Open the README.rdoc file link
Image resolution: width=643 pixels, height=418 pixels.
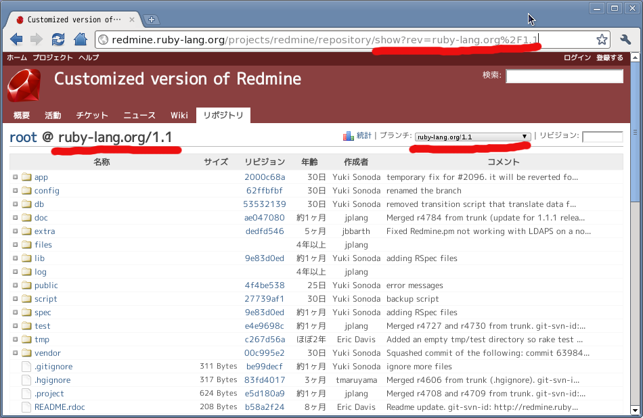[60, 407]
